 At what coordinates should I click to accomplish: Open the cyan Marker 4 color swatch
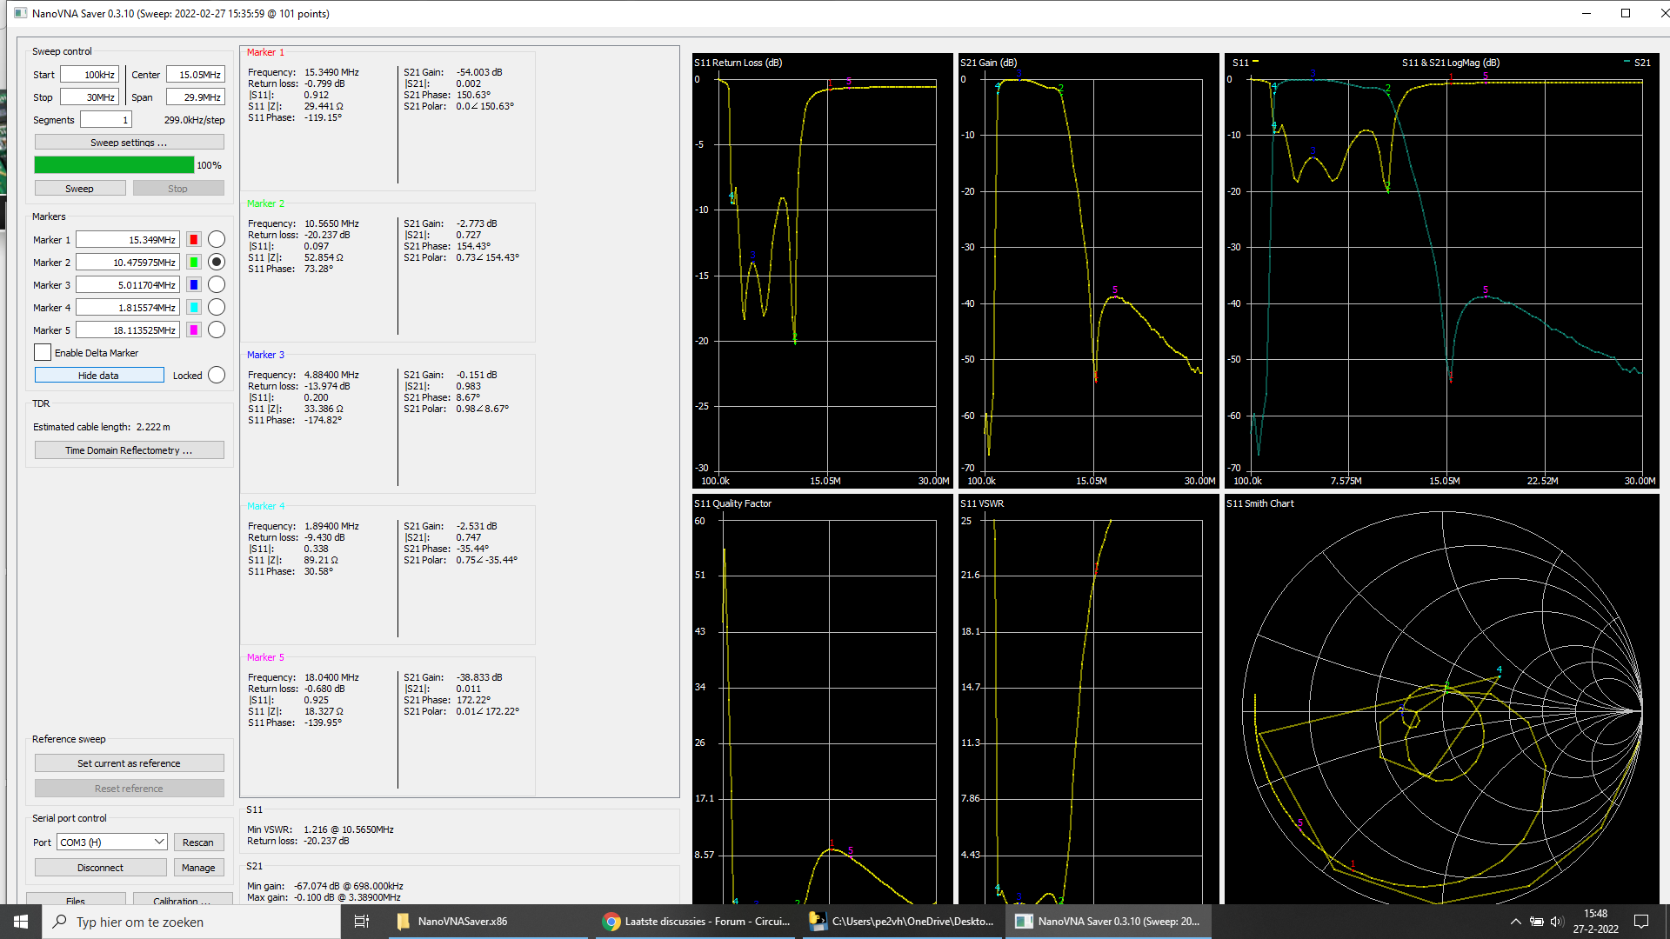(x=194, y=307)
